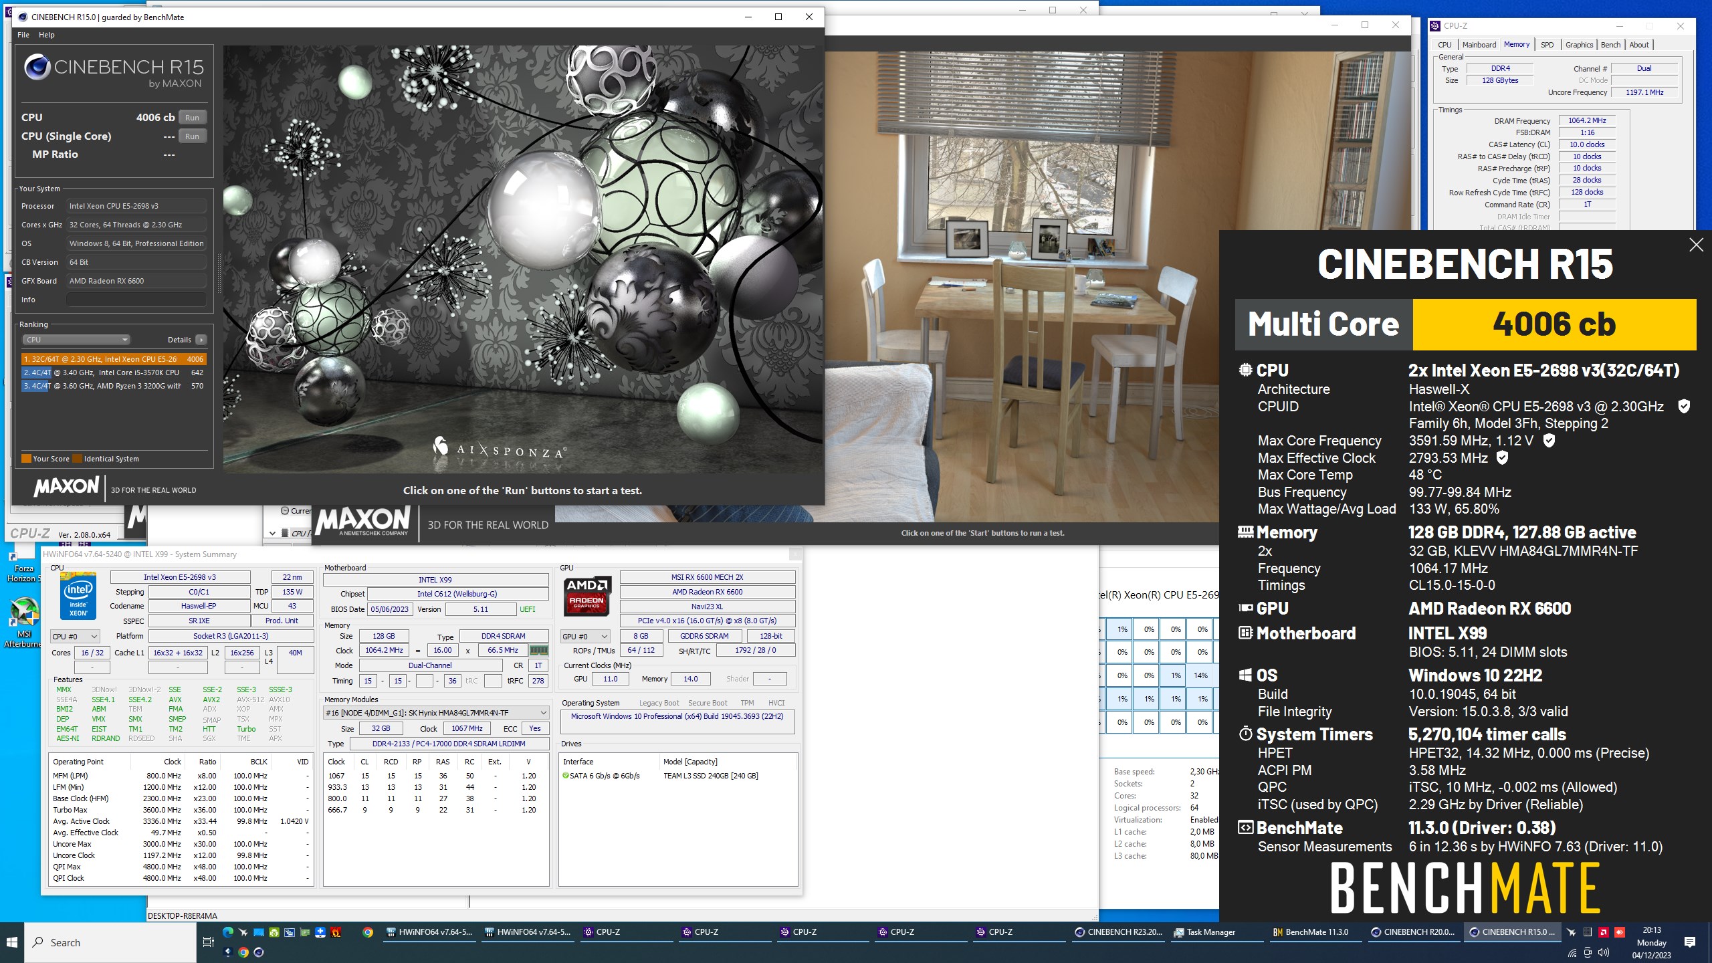1712x963 pixels.
Task: Switch to the CINEBENCH R23 taskbar window
Action: pos(1119,932)
